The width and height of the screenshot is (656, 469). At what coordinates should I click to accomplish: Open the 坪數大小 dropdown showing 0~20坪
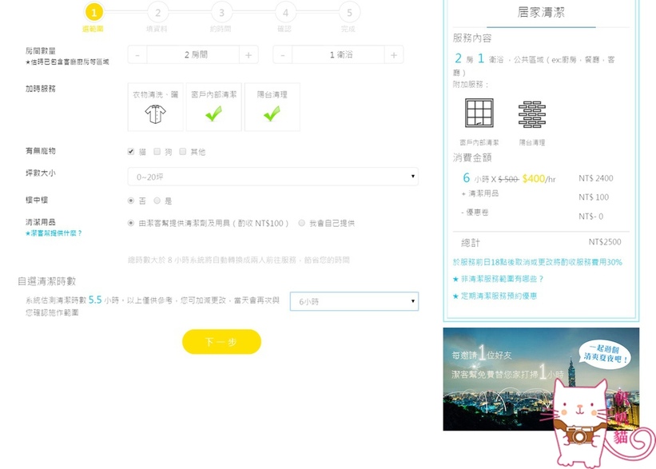pos(272,177)
